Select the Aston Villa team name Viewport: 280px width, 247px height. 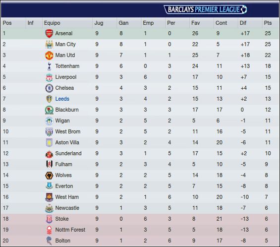(67, 142)
